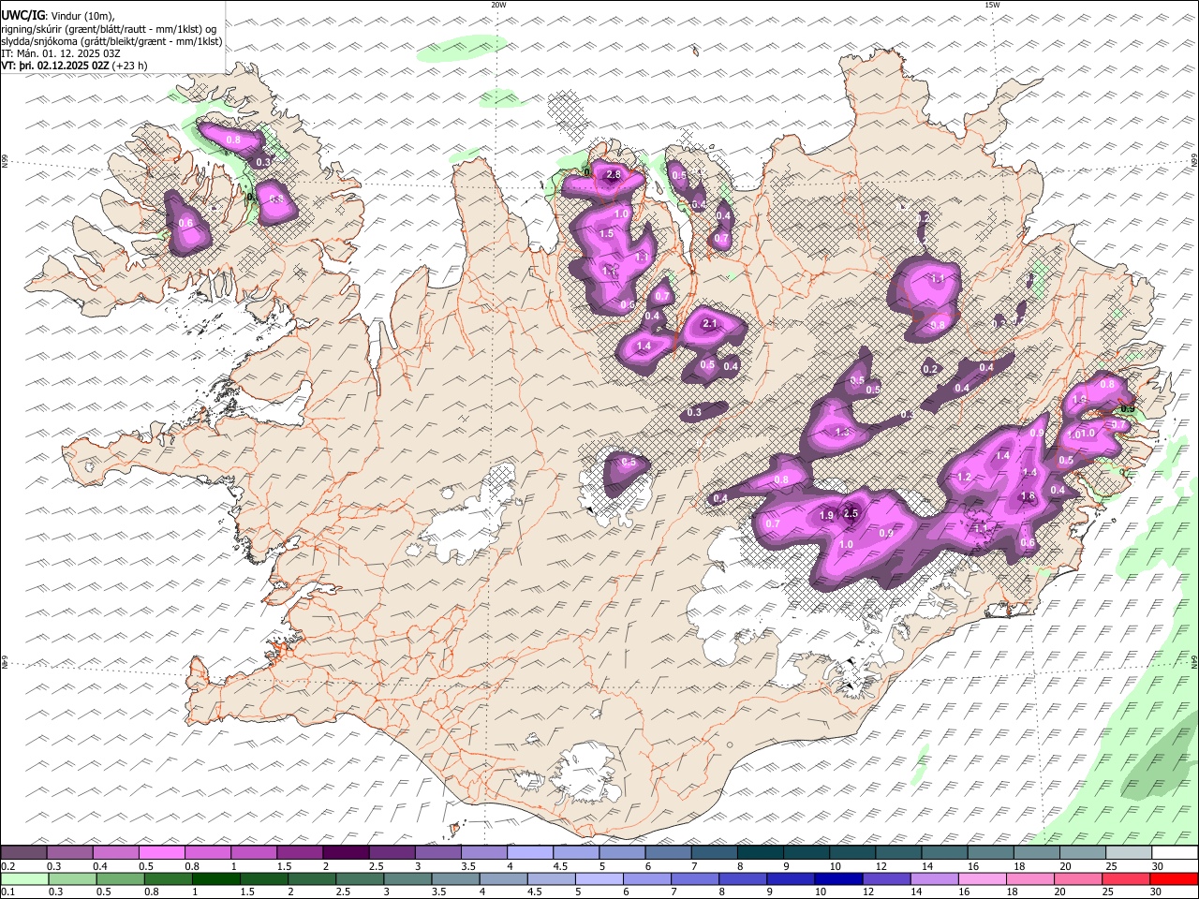Viewport: 1199px width, 899px height.
Task: Pick the pale blue 4 swatch in the top legend
Action: (x=530, y=853)
